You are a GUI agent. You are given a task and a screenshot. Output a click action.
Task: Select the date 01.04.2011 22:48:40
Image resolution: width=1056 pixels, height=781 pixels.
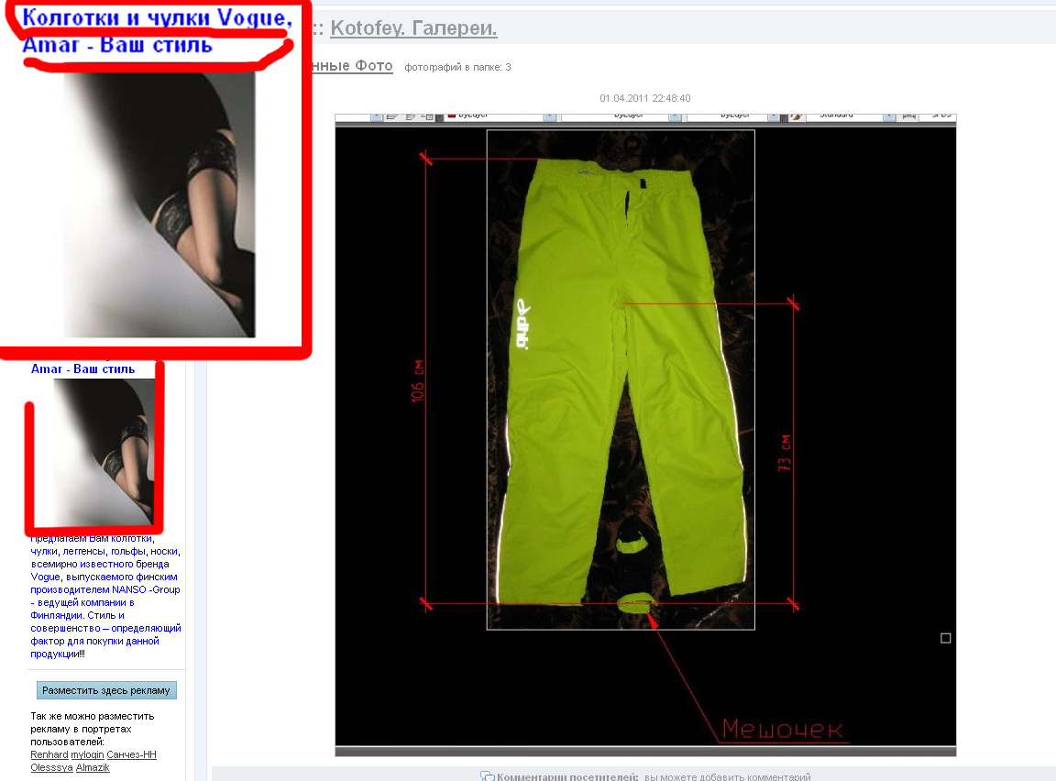pos(645,98)
